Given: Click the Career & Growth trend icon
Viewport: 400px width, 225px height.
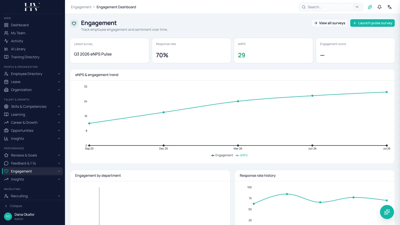Looking at the screenshot, I should 6,122.
